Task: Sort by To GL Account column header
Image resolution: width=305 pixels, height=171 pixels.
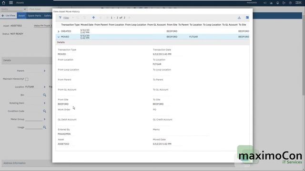Action: (230, 25)
